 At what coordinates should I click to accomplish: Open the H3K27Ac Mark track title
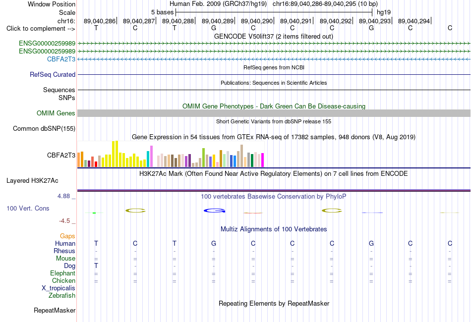(274, 174)
